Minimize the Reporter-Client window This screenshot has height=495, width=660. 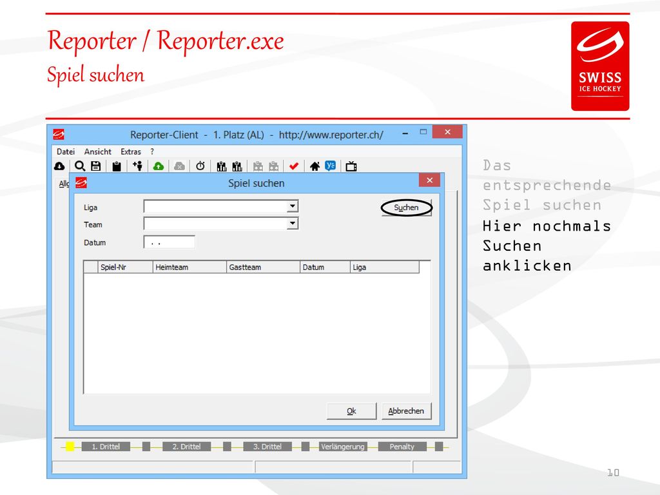point(405,133)
